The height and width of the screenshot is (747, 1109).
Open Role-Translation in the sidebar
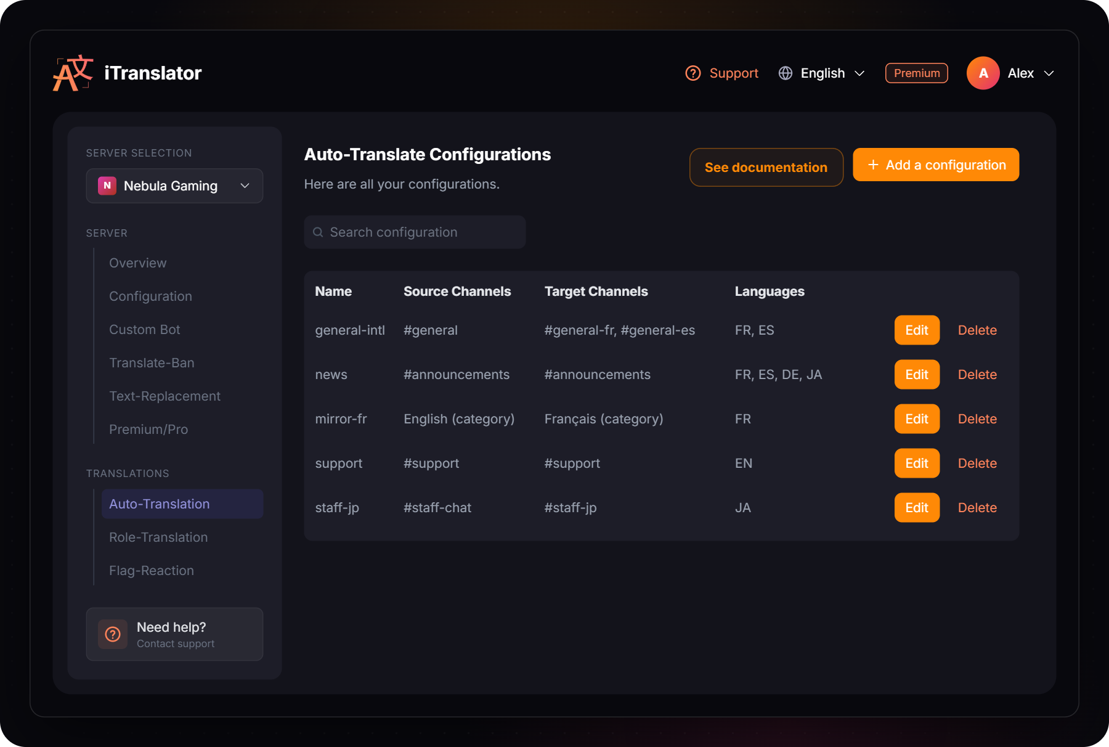pyautogui.click(x=158, y=537)
